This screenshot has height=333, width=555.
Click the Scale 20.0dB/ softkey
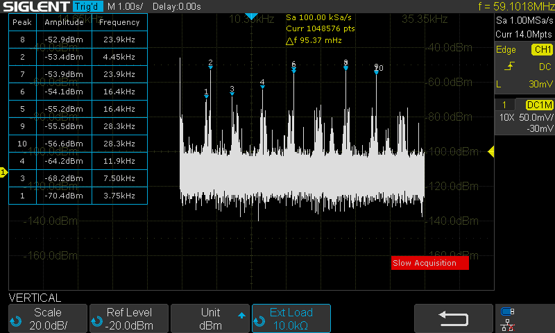(x=48, y=318)
